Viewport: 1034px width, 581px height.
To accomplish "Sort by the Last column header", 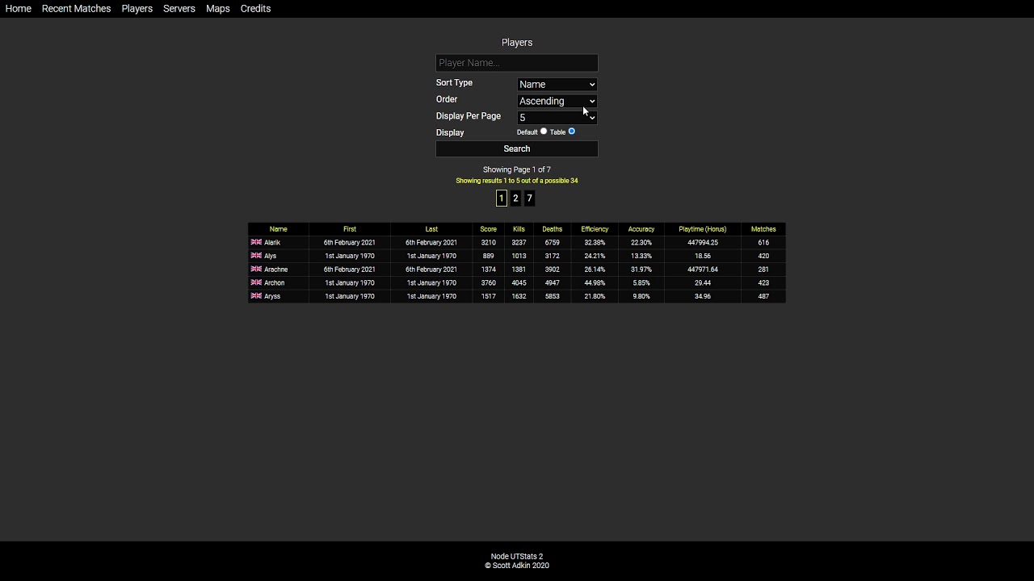I will [x=431, y=229].
